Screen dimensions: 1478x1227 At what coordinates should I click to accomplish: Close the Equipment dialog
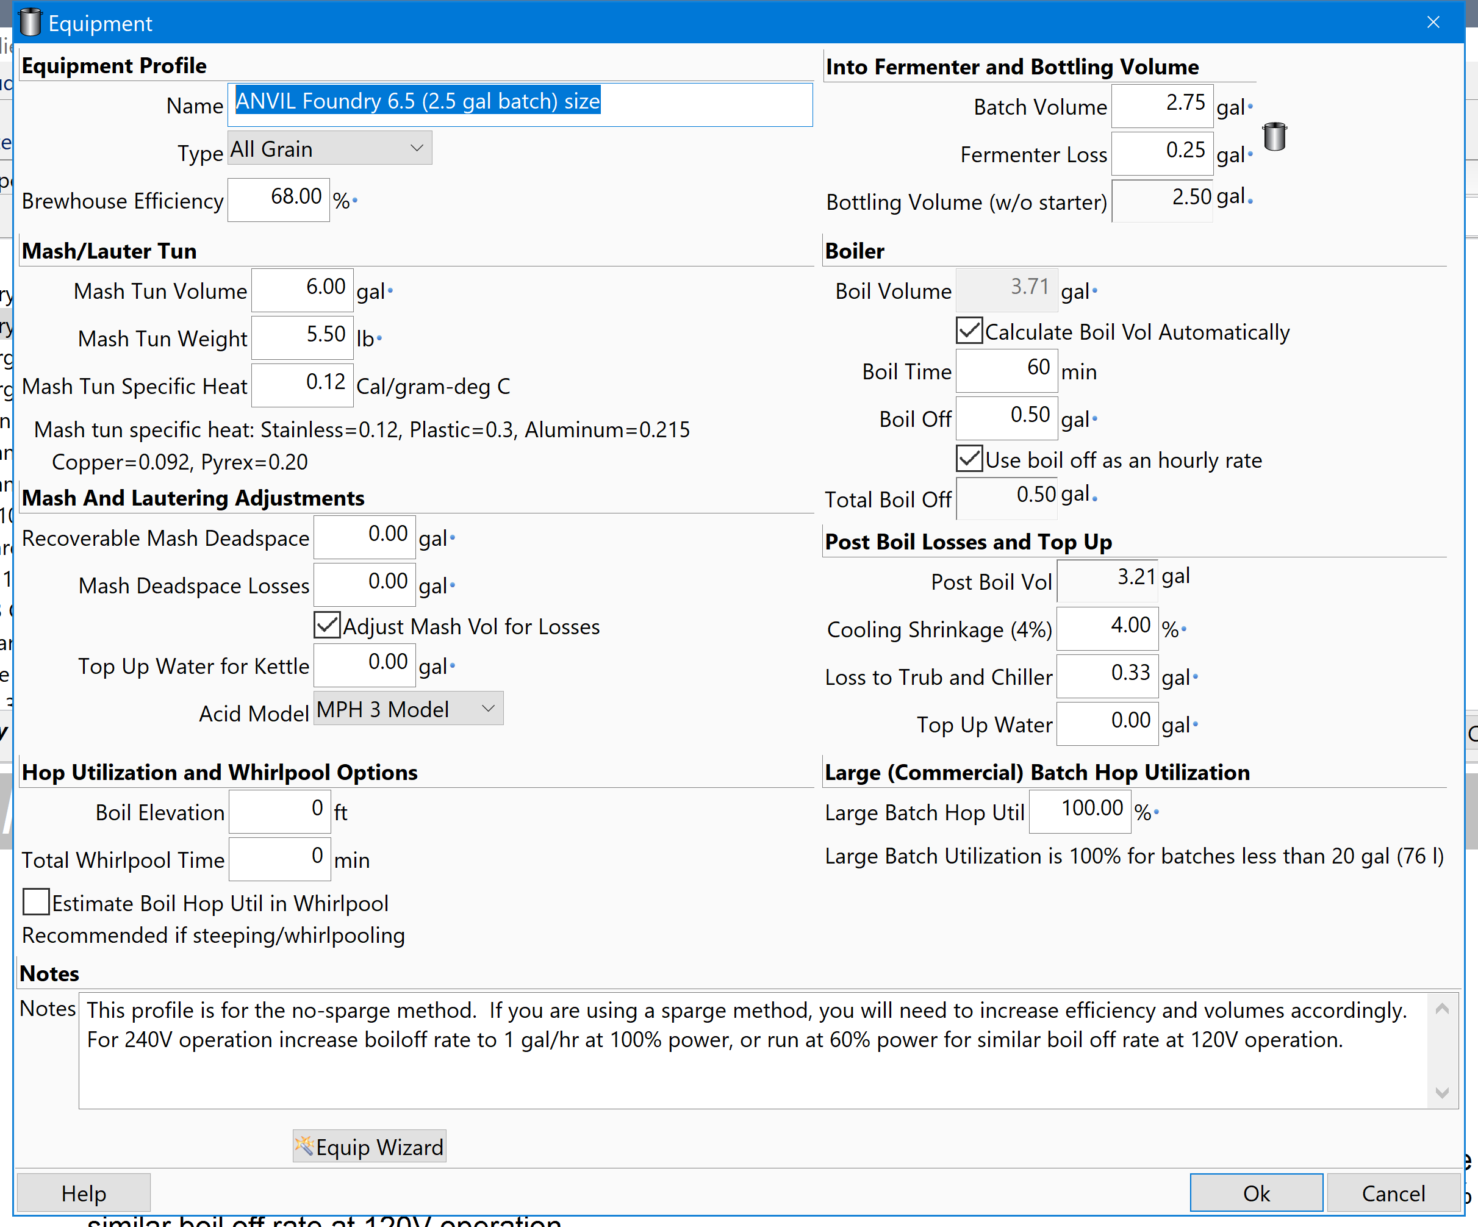[1433, 23]
